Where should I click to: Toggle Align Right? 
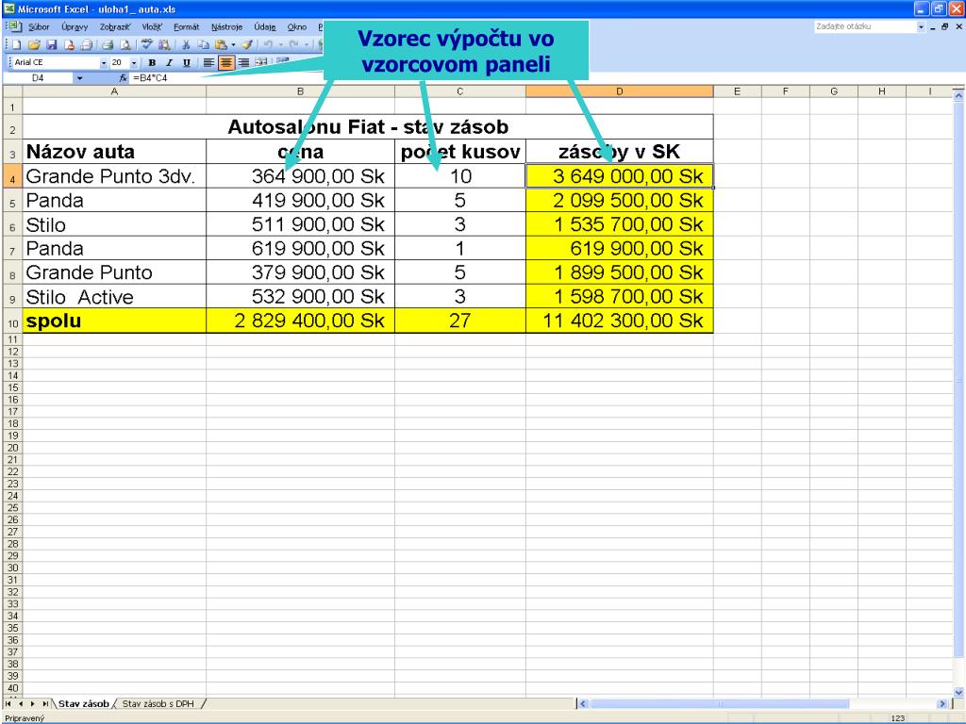tap(244, 62)
